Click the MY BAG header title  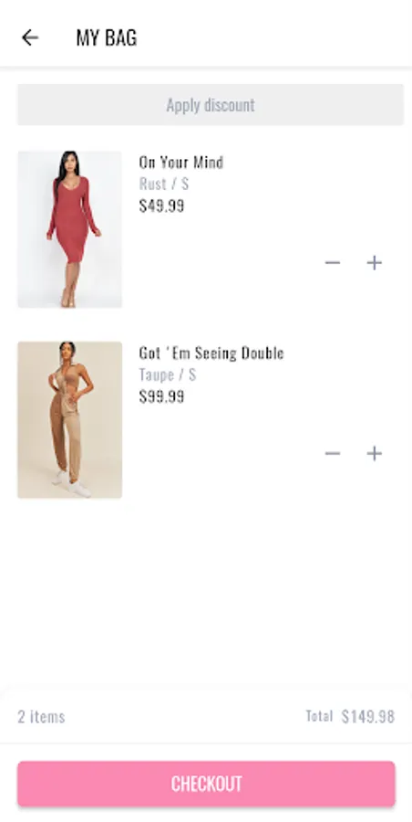click(107, 37)
